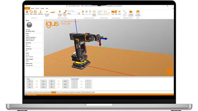This screenshot has height=111, width=198.
Task: Toggle the Disable power button
Action: tap(35, 12)
